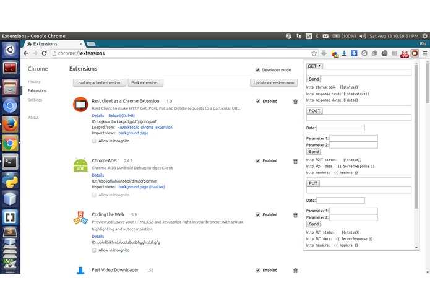Click the extensions page scrollbar thumb
Viewport: 430px width, 306px height.
tap(428, 84)
